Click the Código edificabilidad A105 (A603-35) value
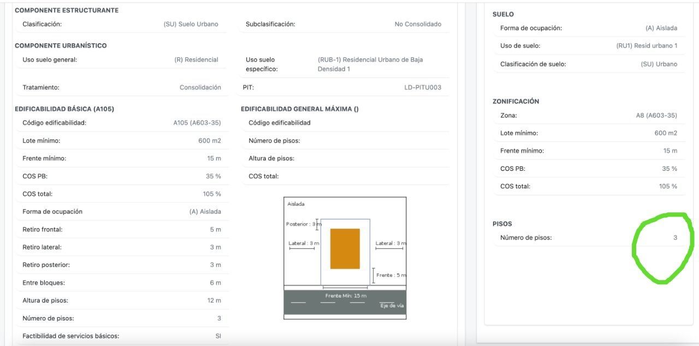This screenshot has height=346, width=699. (x=197, y=123)
